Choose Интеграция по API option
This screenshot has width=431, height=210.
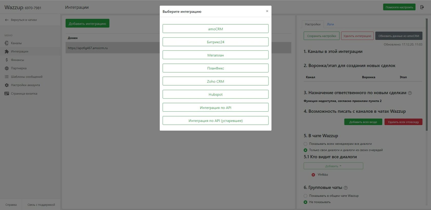(215, 107)
